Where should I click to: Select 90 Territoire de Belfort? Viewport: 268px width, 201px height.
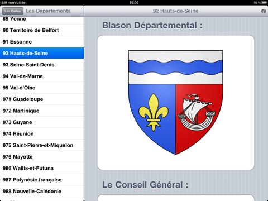click(42, 30)
